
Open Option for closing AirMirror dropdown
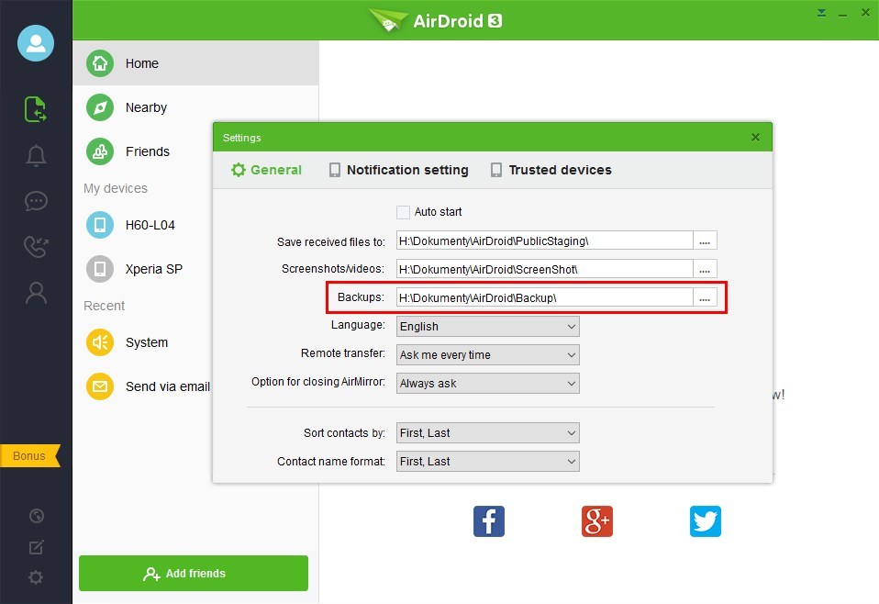click(x=488, y=384)
